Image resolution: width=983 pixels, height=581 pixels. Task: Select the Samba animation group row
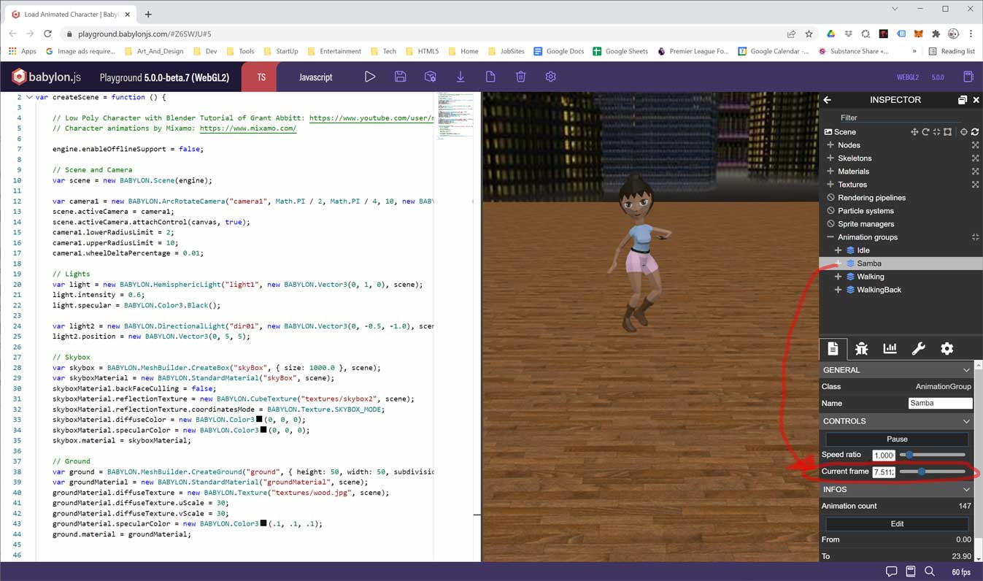[901, 263]
